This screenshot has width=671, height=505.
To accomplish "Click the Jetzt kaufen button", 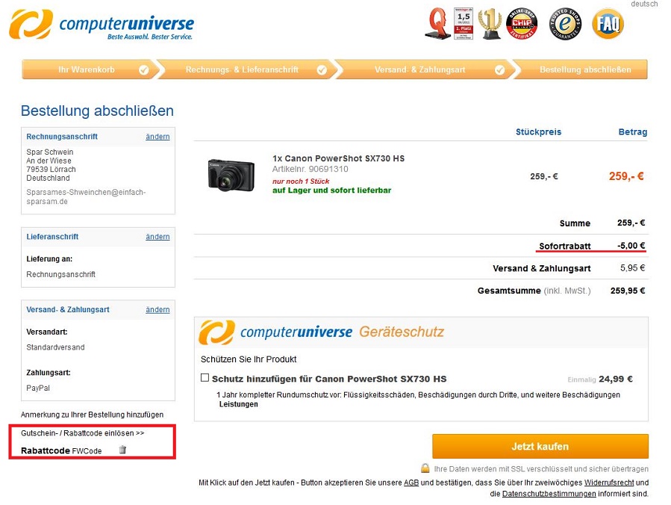I will pyautogui.click(x=540, y=446).
